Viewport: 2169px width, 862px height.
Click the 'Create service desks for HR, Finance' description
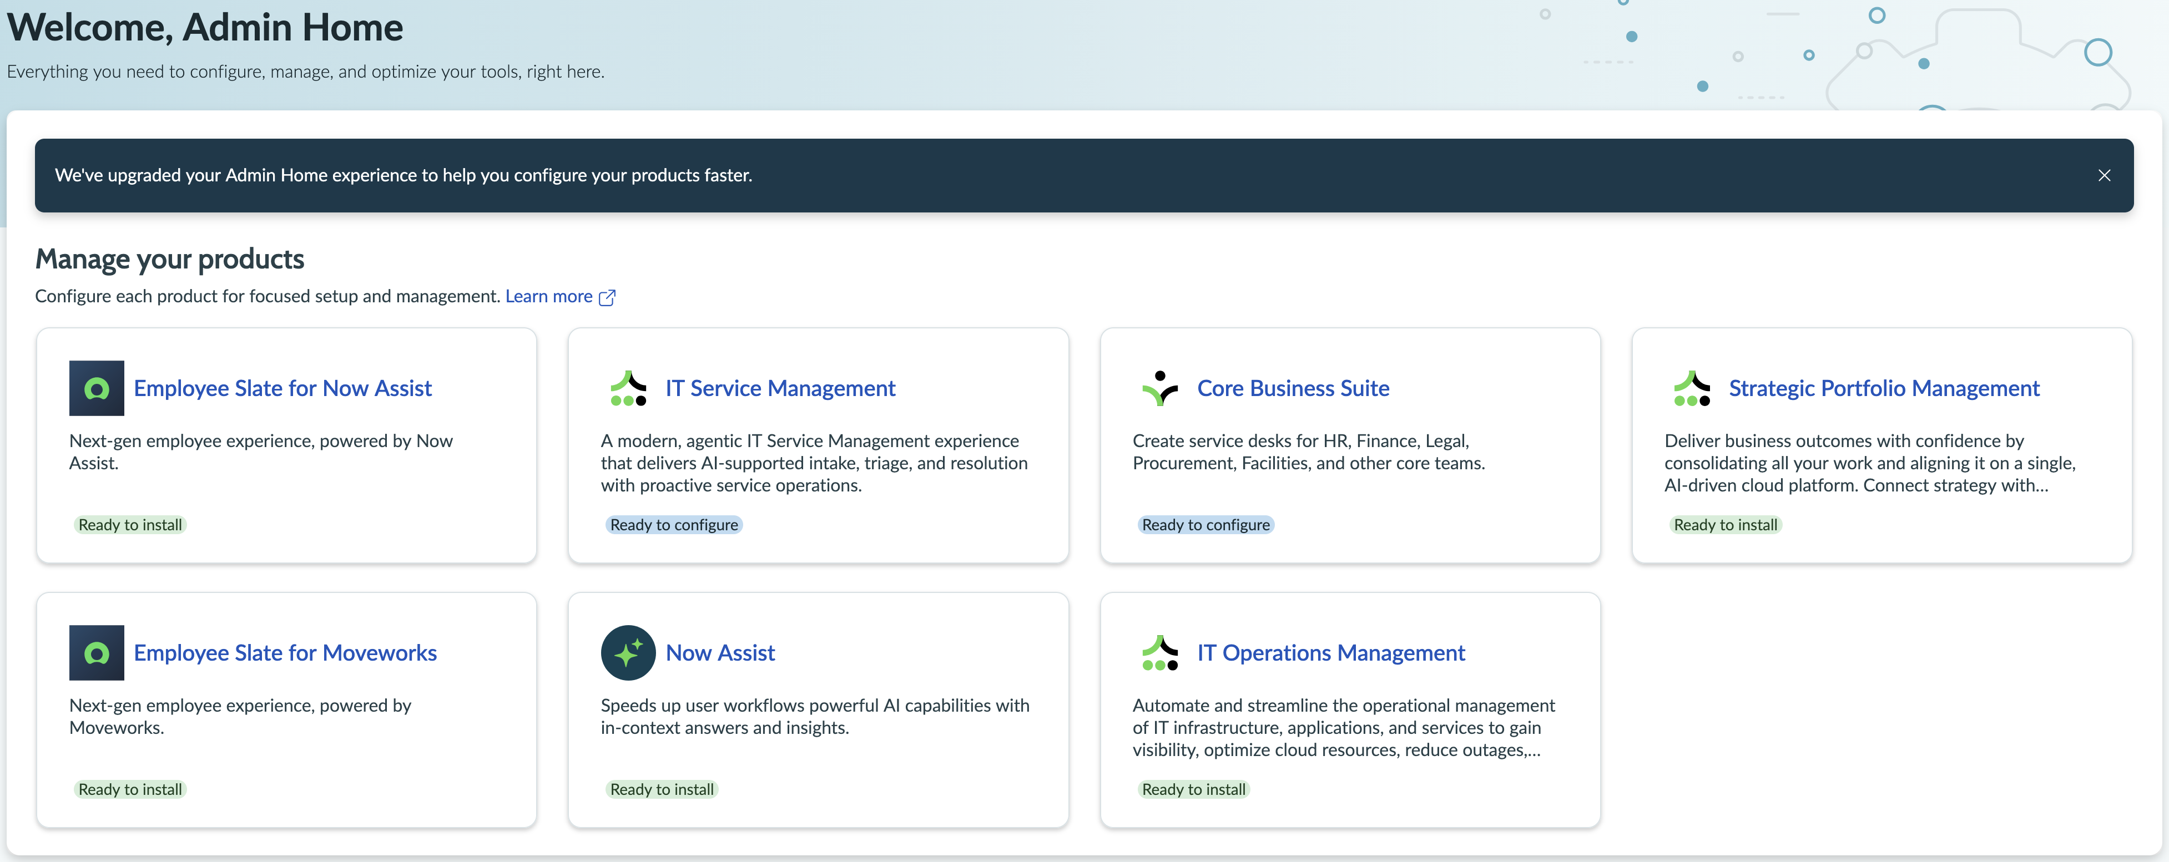point(1309,451)
